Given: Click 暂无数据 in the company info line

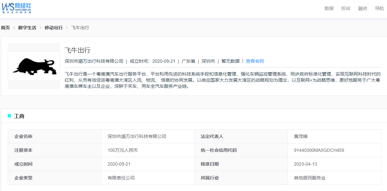Looking at the screenshot, I should pyautogui.click(x=231, y=61).
